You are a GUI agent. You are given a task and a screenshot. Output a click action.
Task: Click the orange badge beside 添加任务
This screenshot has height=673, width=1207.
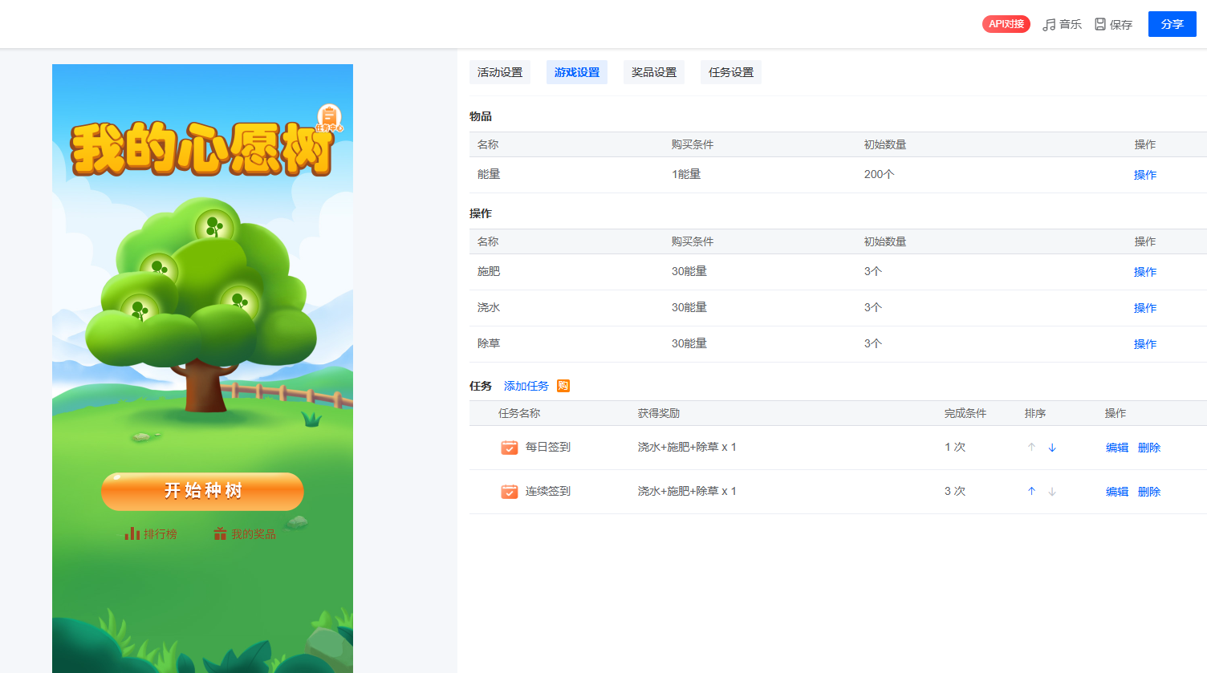(x=563, y=386)
